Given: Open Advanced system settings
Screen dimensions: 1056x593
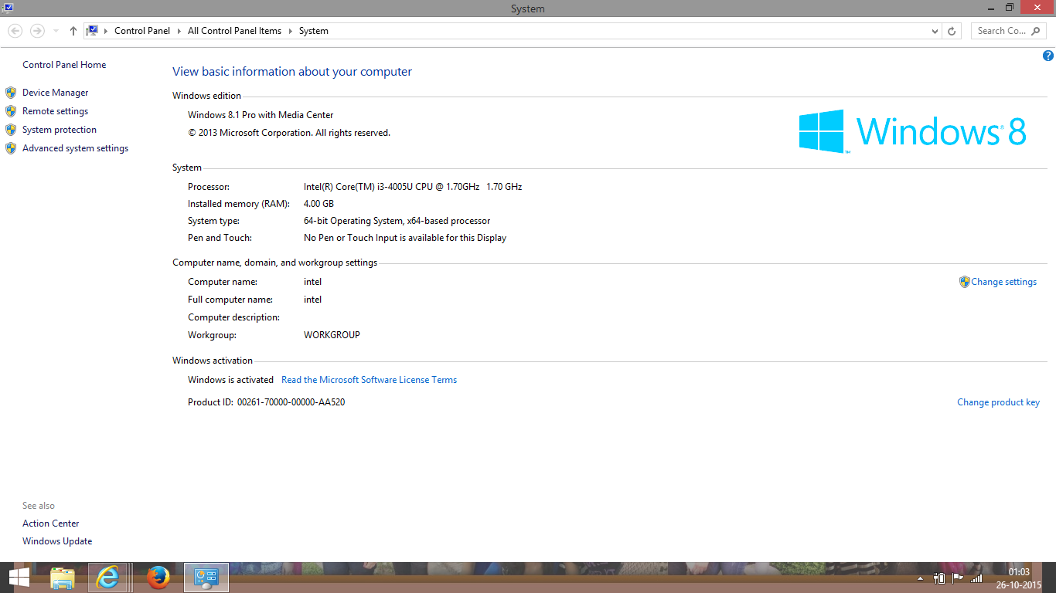Looking at the screenshot, I should coord(75,148).
